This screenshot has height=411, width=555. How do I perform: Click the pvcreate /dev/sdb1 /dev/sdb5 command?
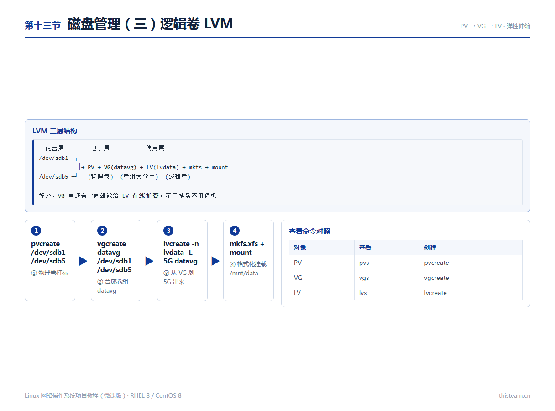(x=48, y=253)
